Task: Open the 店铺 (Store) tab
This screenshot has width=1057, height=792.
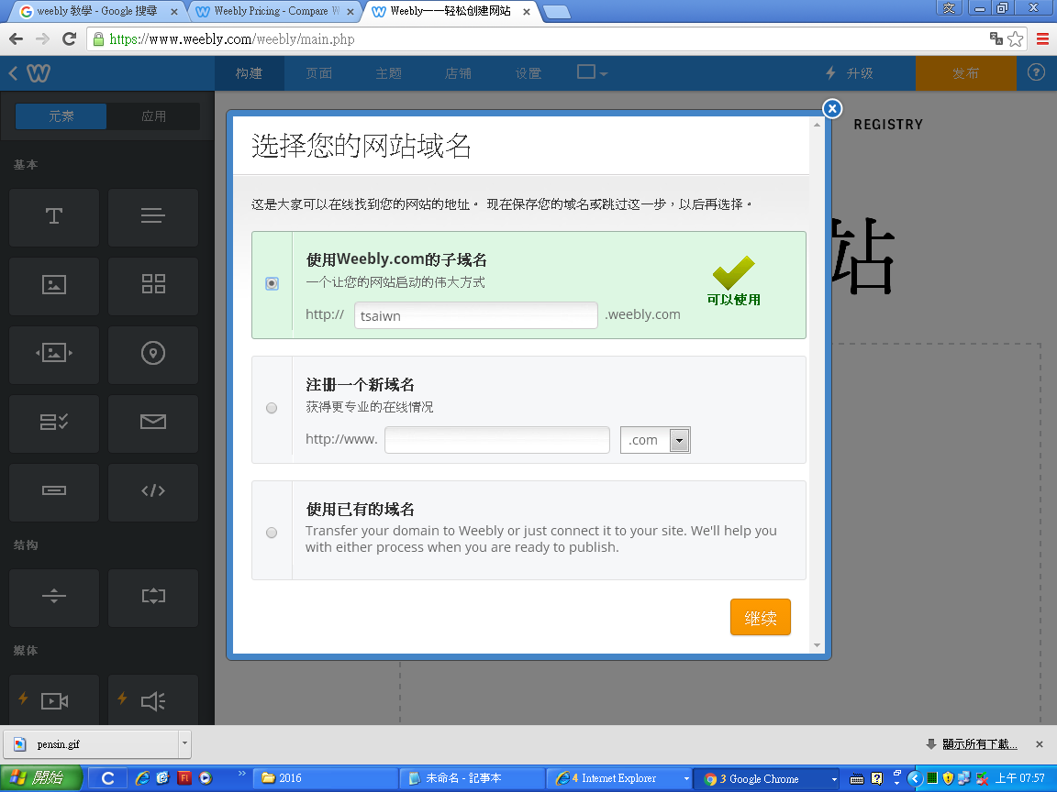Action: click(459, 73)
